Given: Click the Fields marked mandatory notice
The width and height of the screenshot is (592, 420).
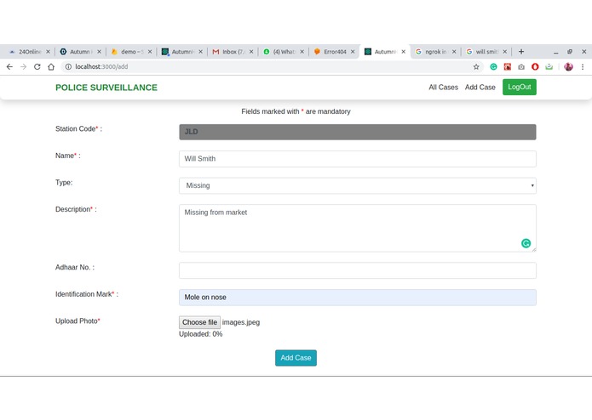Looking at the screenshot, I should [296, 111].
